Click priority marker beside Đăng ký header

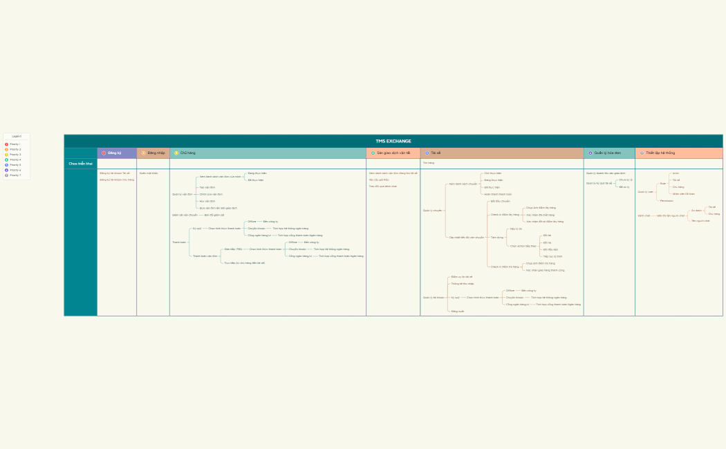tap(104, 153)
